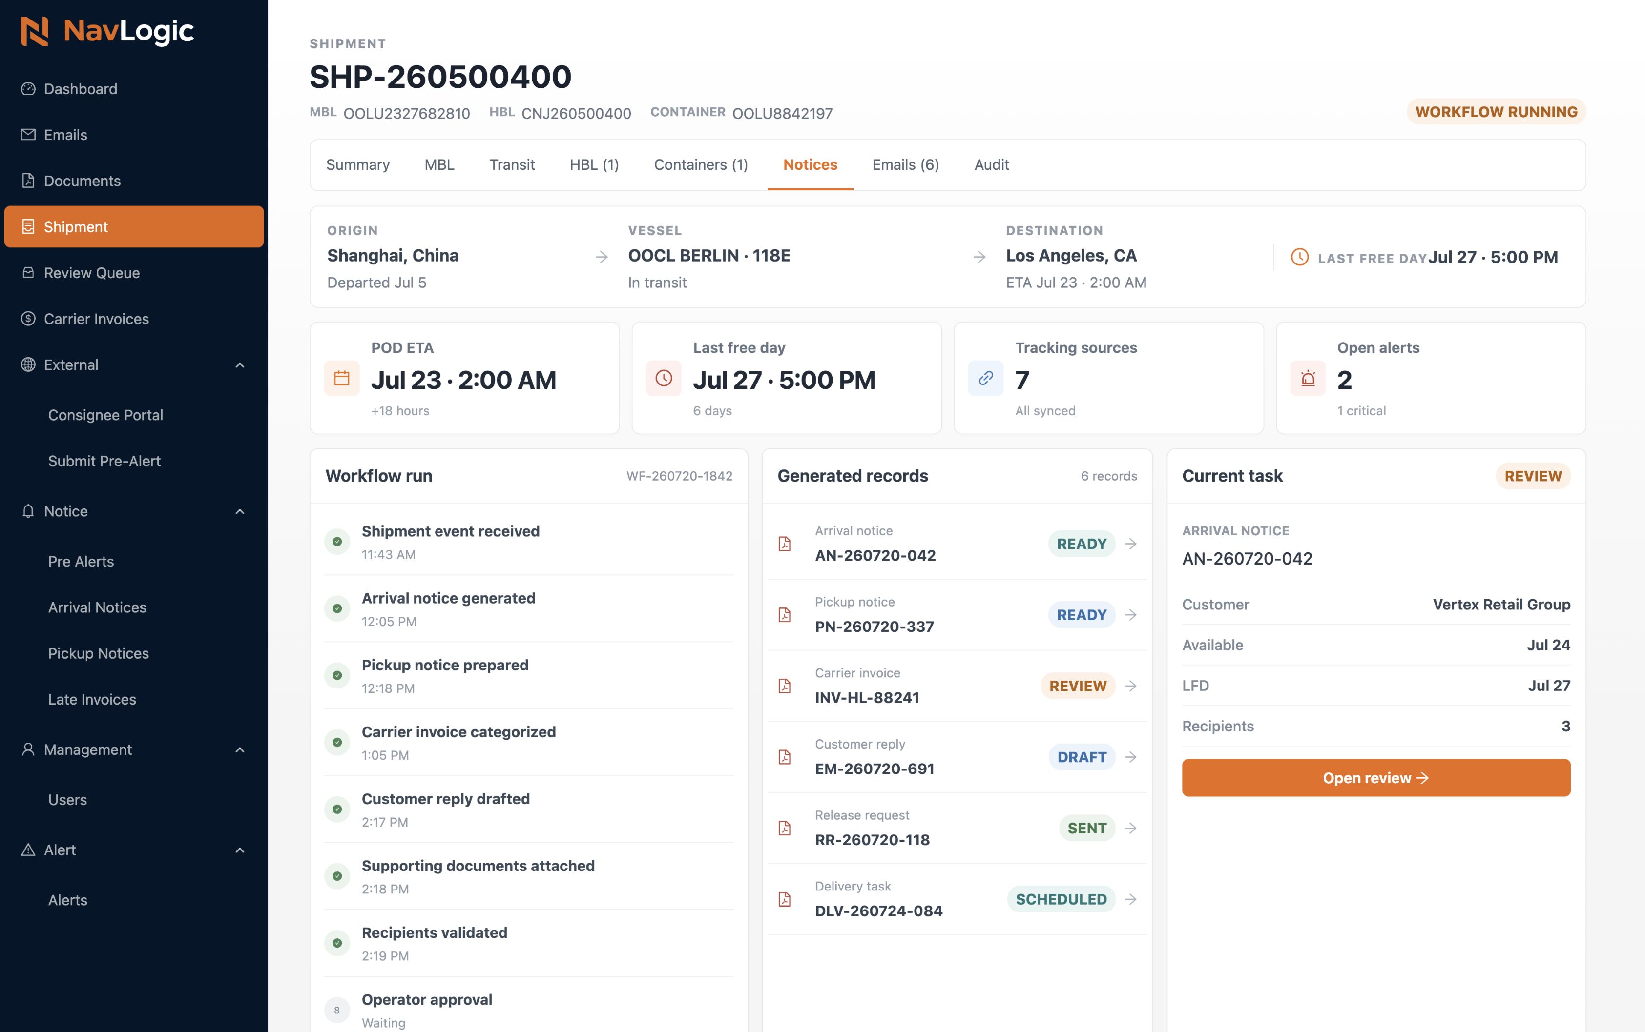Click the Tracking sources link icon
Viewport: 1645px width, 1032px height.
[985, 378]
